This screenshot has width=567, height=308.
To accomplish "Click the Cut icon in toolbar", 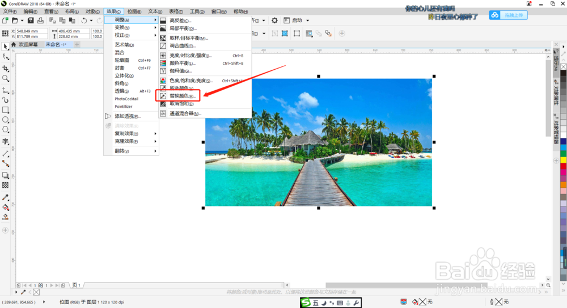I will pyautogui.click(x=52, y=20).
